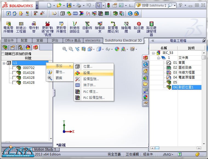The height and width of the screenshot is (159, 208).
Task: Open the SolidWorks help question mark
Action: click(x=180, y=5)
